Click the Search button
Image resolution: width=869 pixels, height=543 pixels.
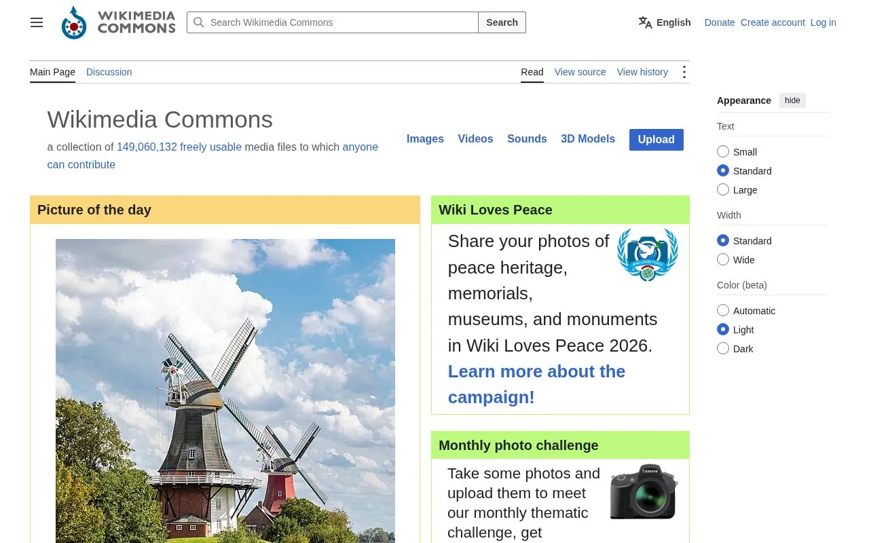coord(502,22)
